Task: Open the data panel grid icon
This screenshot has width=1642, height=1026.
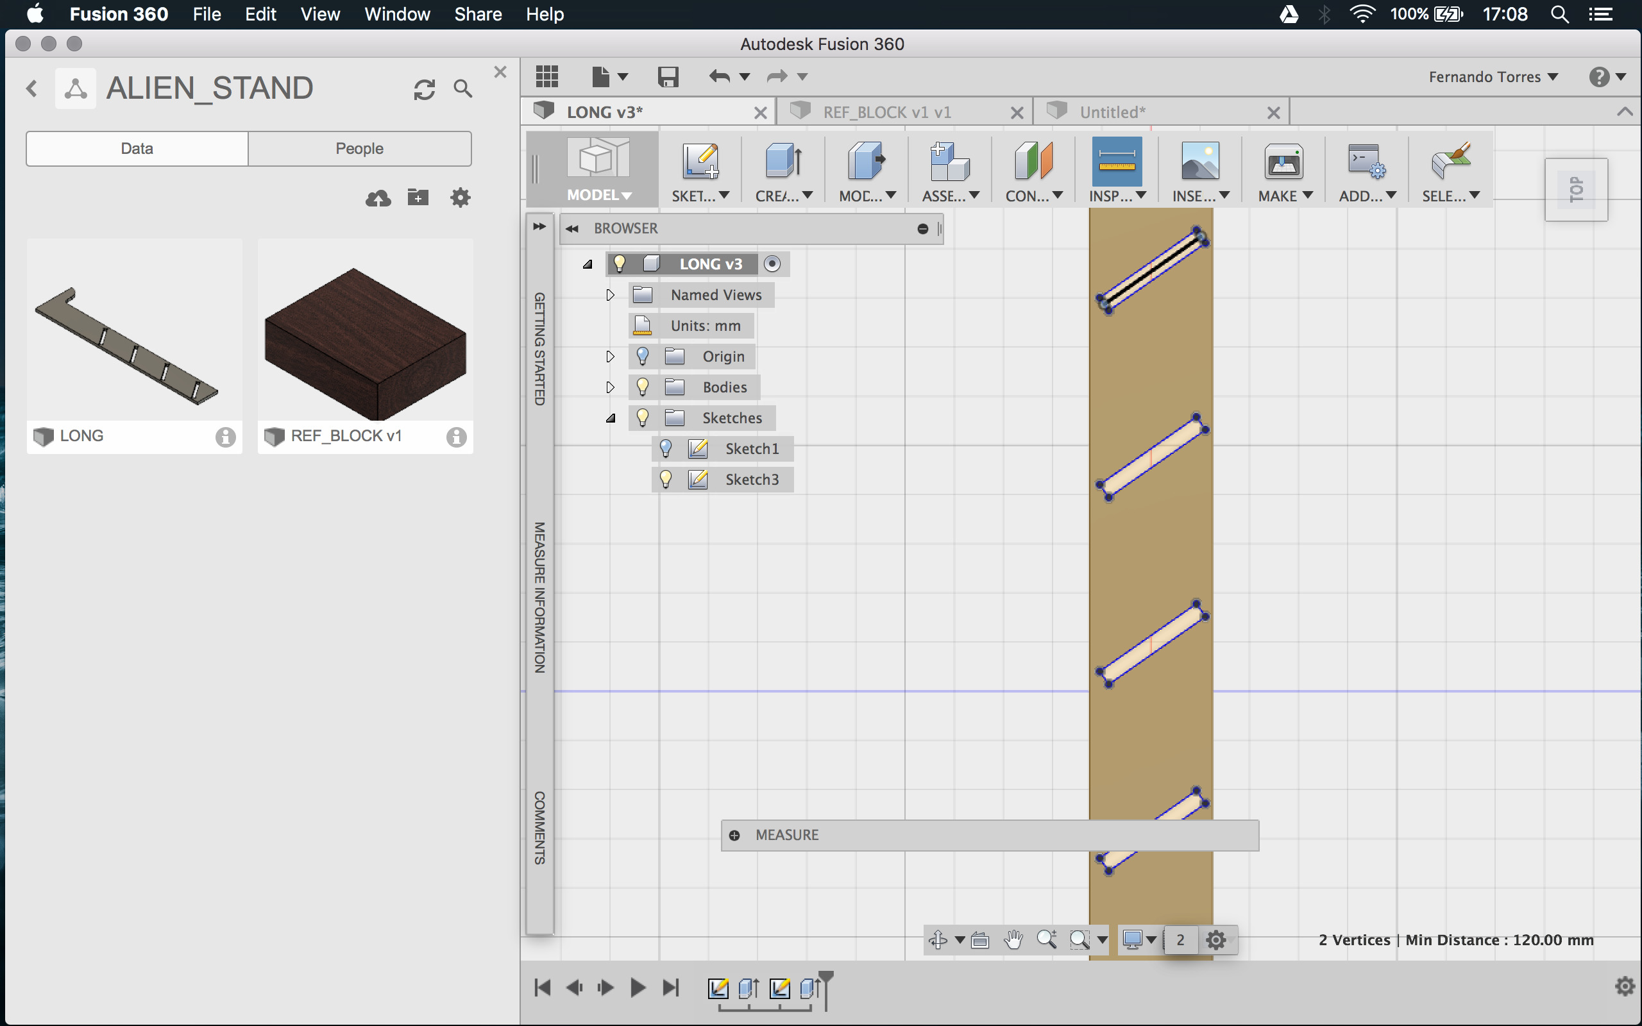Action: 547,77
